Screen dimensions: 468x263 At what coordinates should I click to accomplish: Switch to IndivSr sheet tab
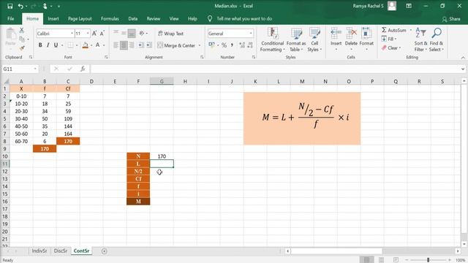pyautogui.click(x=39, y=251)
